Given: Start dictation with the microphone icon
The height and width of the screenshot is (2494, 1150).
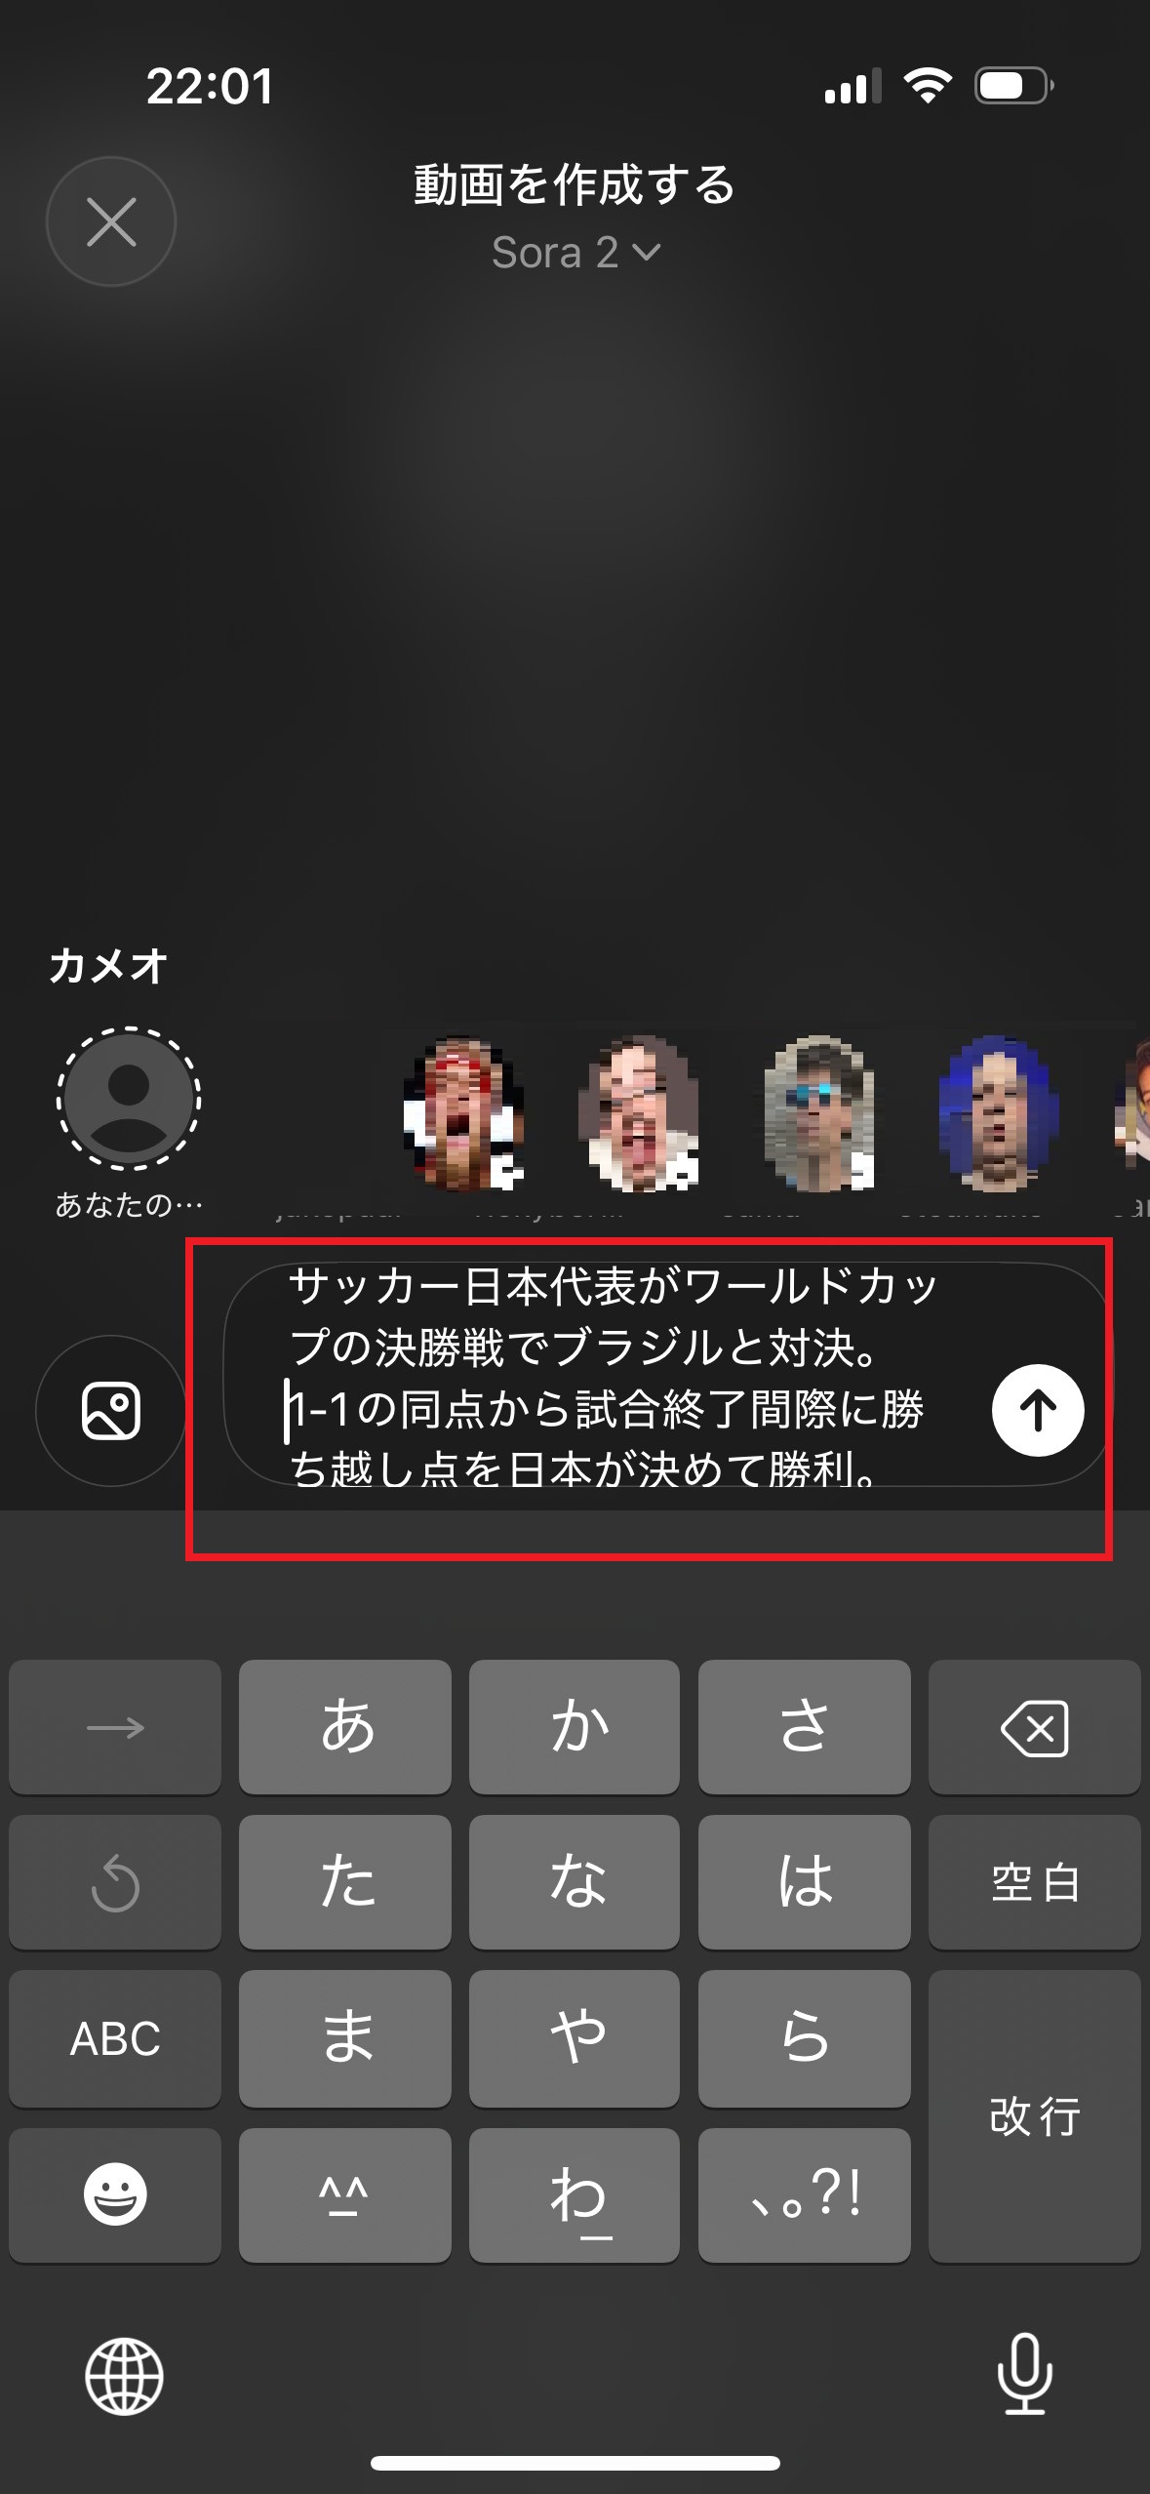Looking at the screenshot, I should pyautogui.click(x=1025, y=2373).
